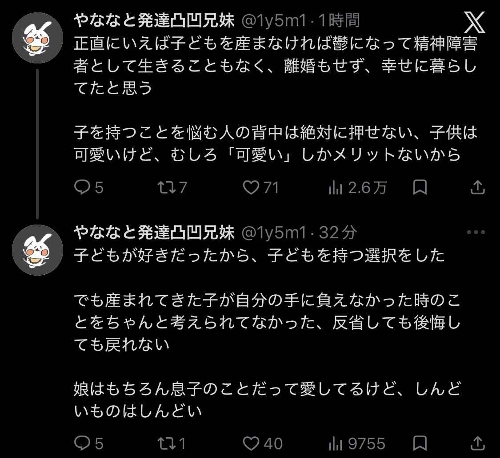This screenshot has height=458, width=500.
Task: Like the tweet with 40 likes
Action: (x=252, y=443)
